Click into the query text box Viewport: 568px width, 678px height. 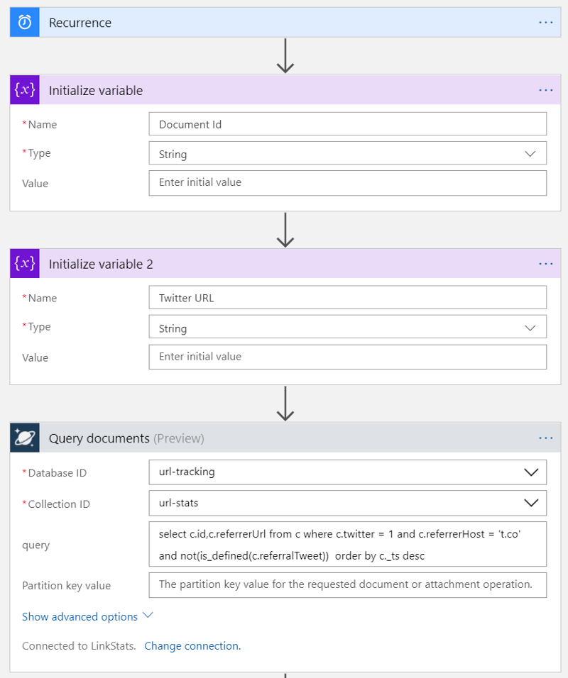[x=347, y=544]
